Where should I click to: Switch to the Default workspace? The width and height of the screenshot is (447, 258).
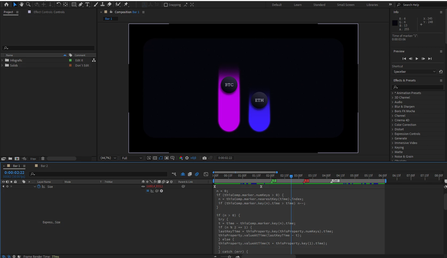click(x=277, y=5)
